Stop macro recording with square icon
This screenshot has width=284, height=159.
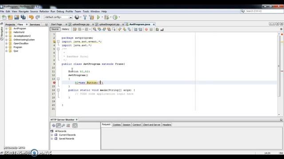click(151, 29)
